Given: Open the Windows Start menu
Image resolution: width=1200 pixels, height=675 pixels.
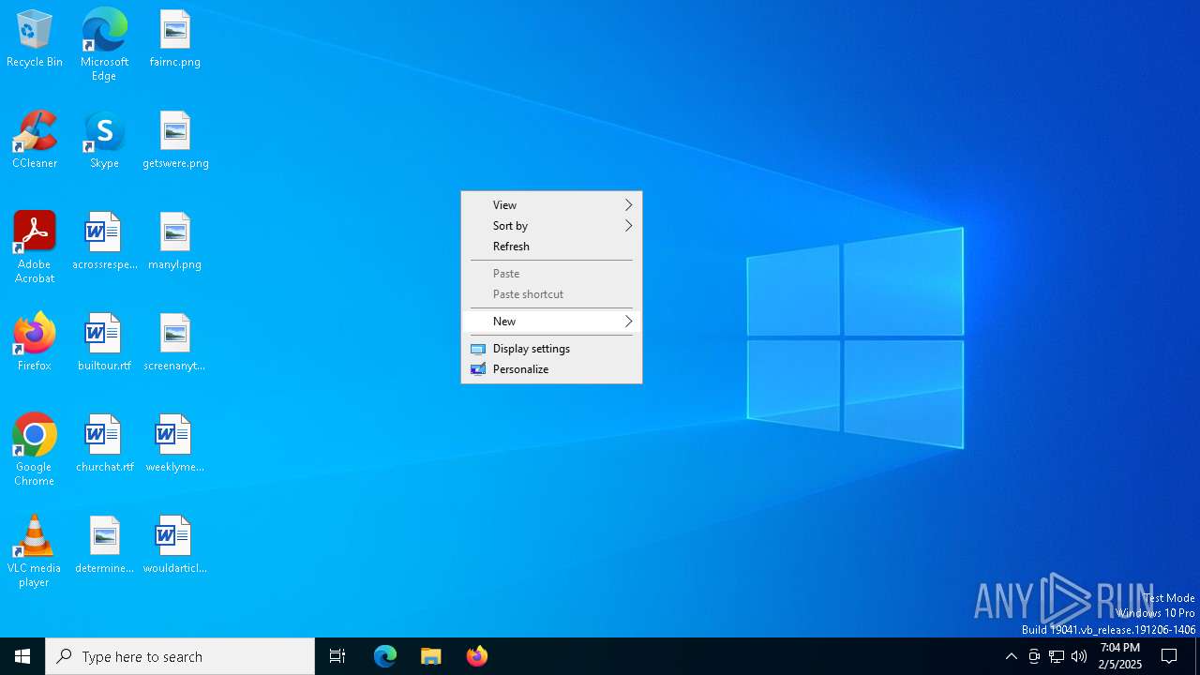Looking at the screenshot, I should pyautogui.click(x=22, y=656).
